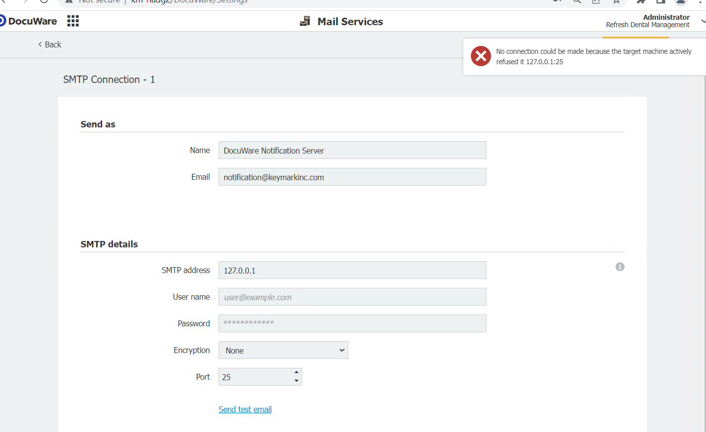Click the Mail Services header icon
Screen dimensions: 706x432
tap(305, 21)
